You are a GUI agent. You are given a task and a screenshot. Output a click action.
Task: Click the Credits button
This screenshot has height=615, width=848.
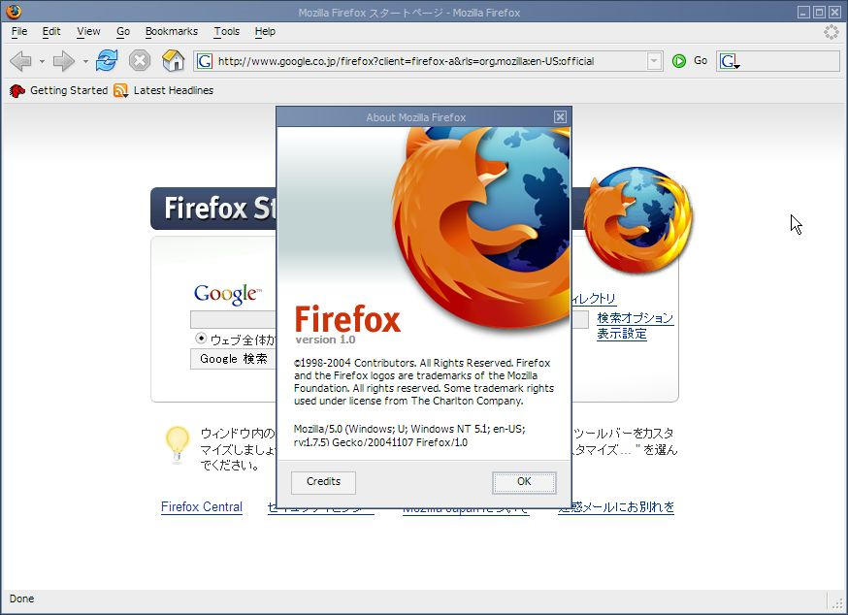point(323,482)
